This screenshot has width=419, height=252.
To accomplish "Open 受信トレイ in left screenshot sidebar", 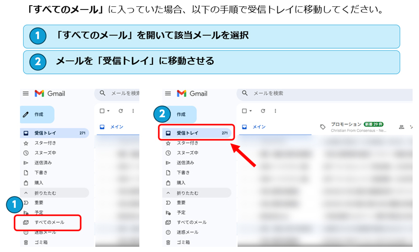I will [54, 133].
